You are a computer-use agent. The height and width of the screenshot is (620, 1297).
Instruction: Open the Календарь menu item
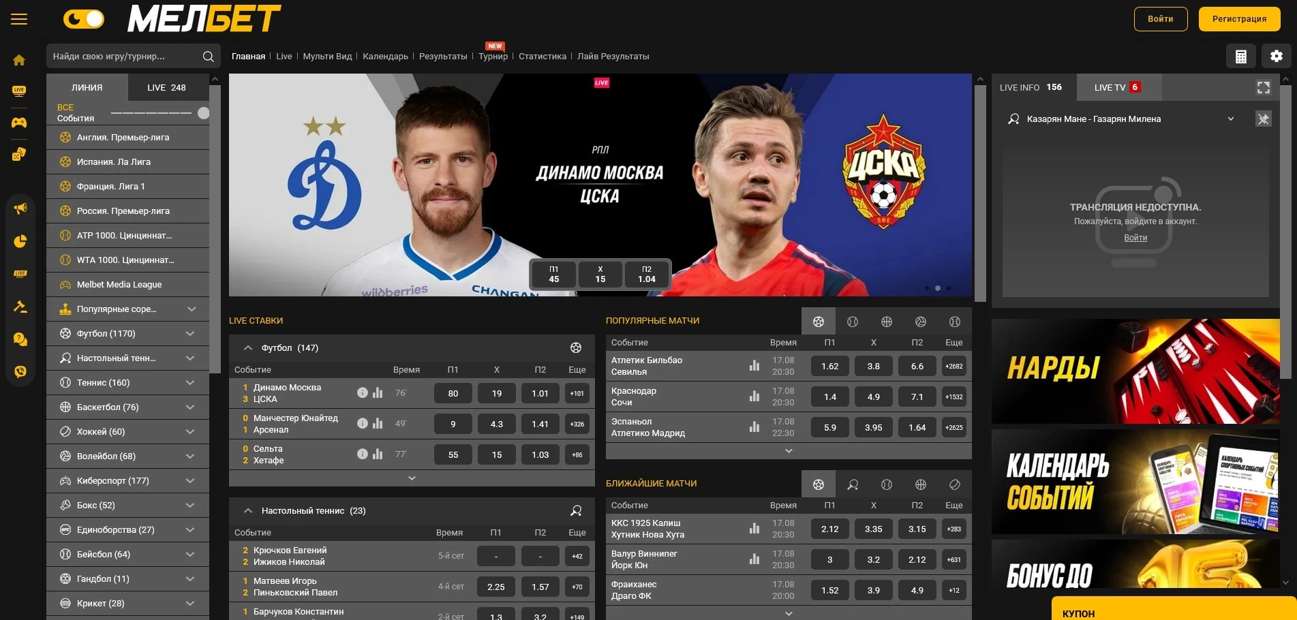[x=385, y=57]
